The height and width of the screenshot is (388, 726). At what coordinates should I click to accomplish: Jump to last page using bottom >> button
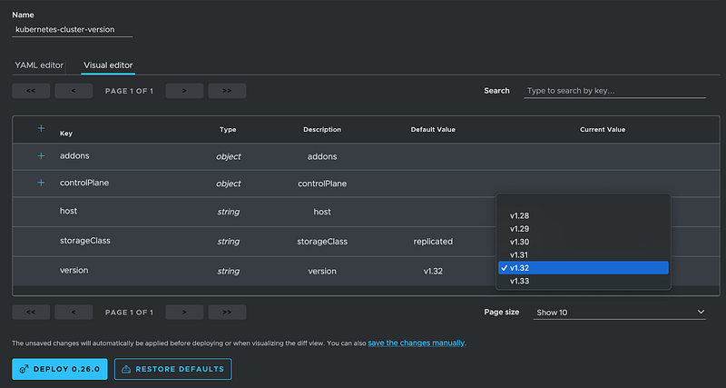pyautogui.click(x=227, y=312)
